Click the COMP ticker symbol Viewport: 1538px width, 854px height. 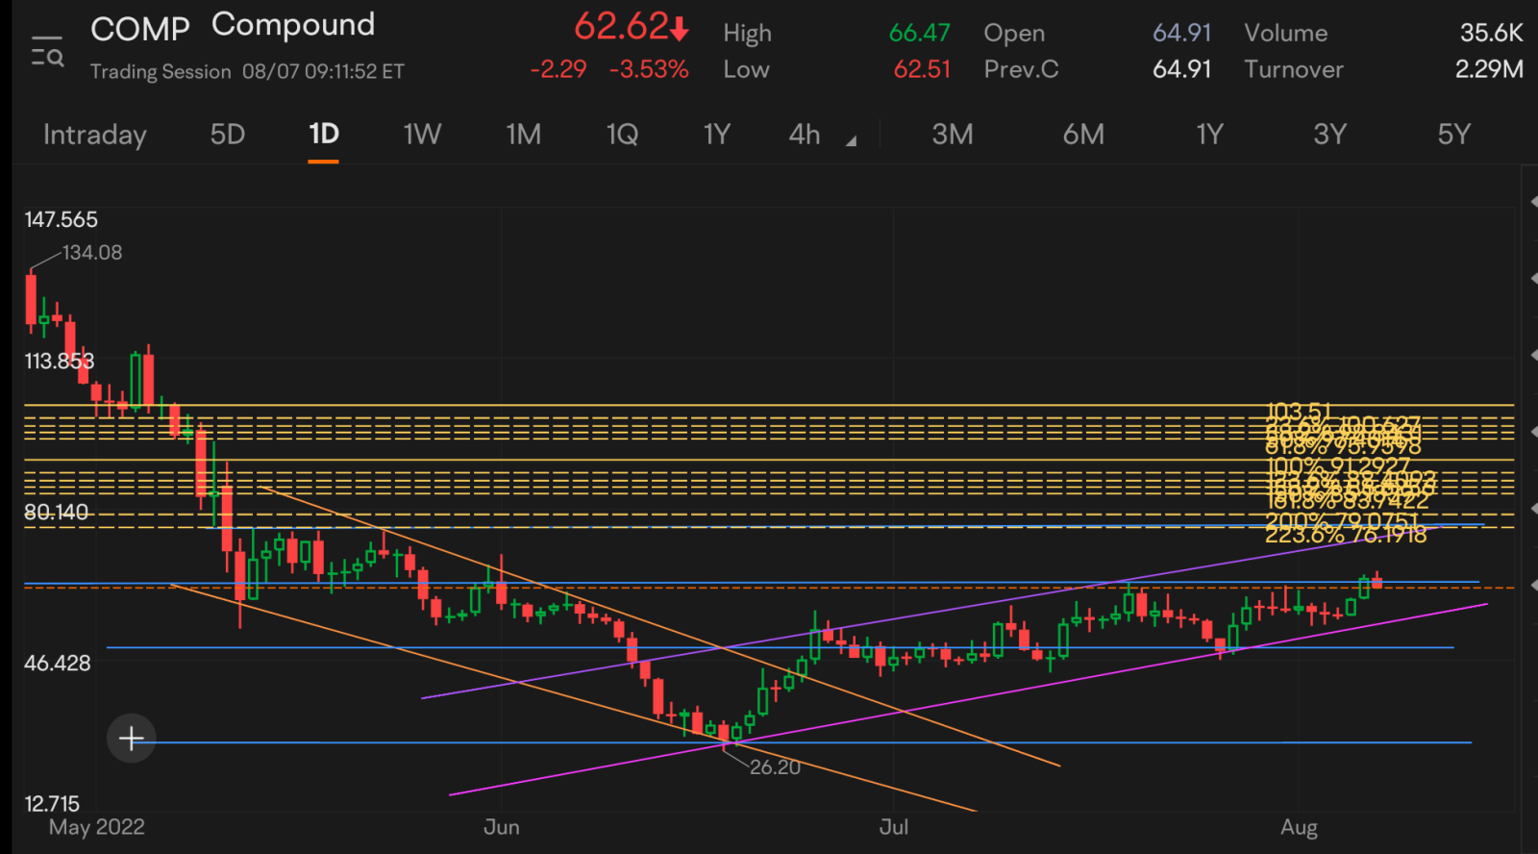point(140,30)
